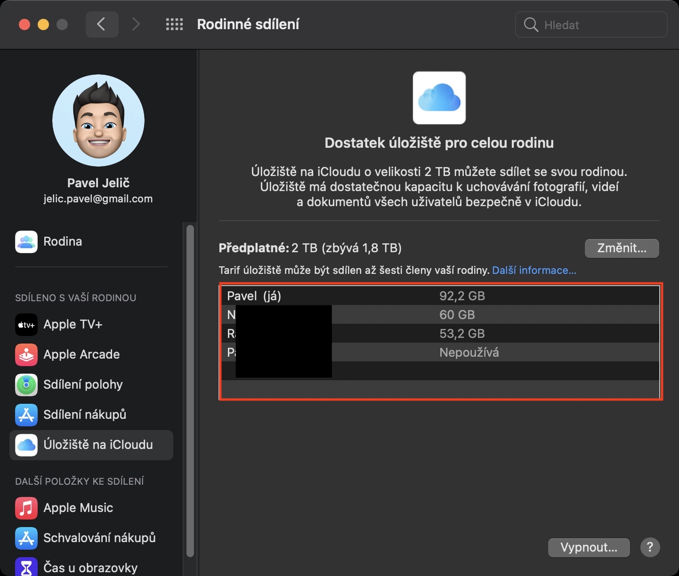The image size is (679, 576).
Task: Click the jelic.pavel@gmail.com email text
Action: tap(98, 199)
